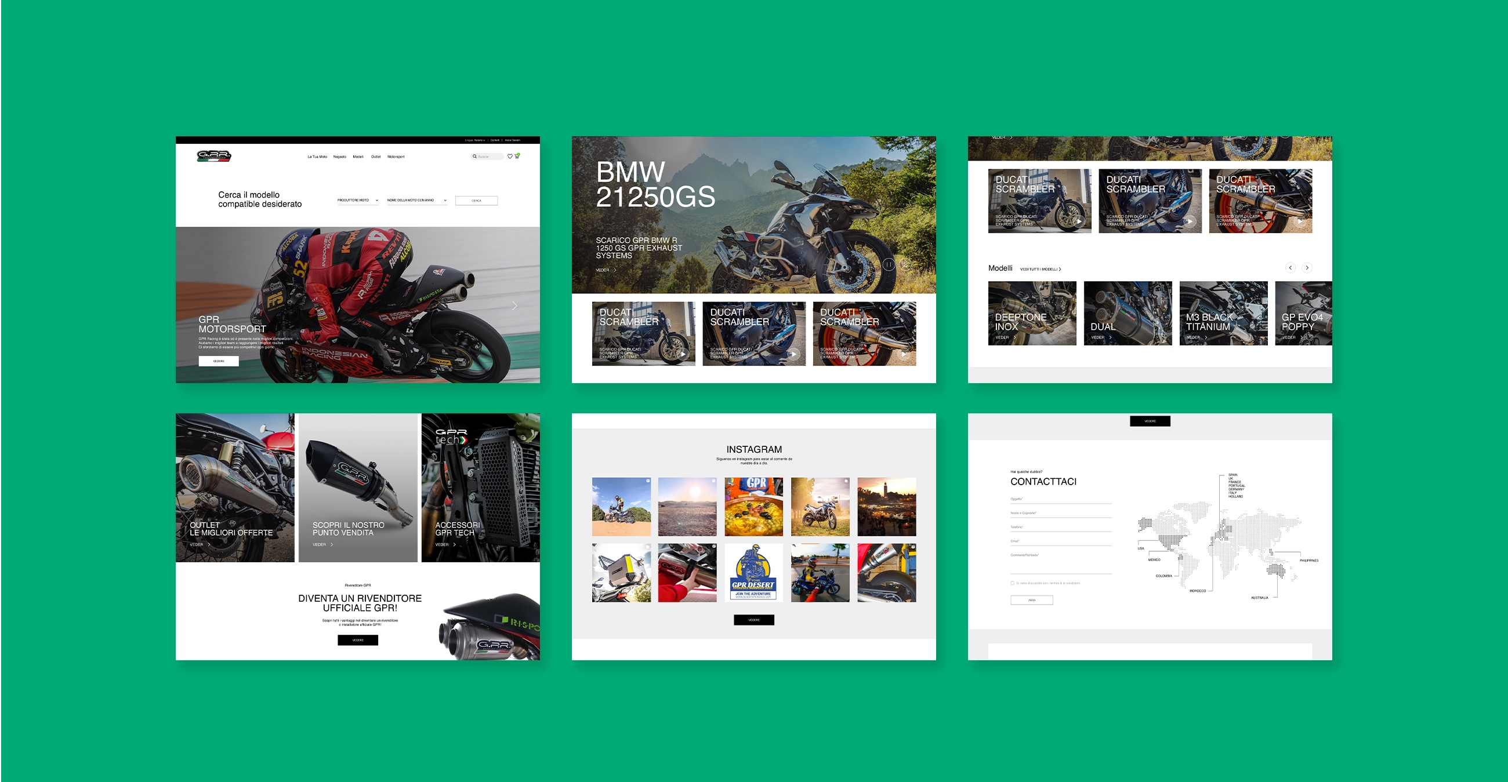Image resolution: width=1508 pixels, height=782 pixels.
Task: Focus the Telefono field
Action: tap(1061, 528)
